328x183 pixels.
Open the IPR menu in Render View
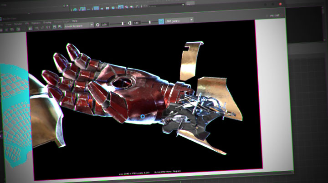pos(27,23)
